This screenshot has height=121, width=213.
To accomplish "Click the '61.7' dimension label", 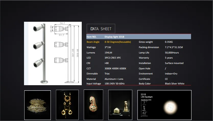I will (x=61, y=35).
